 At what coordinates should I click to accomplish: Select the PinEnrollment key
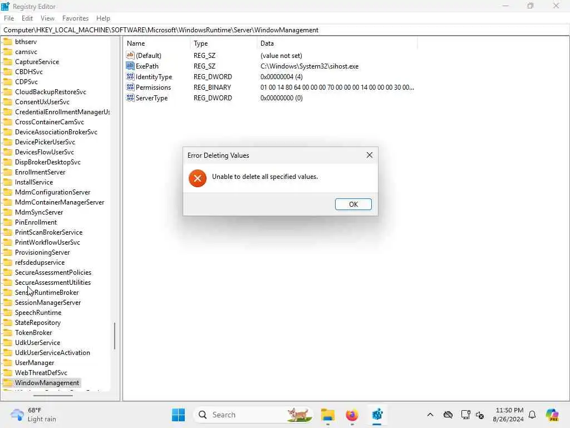point(36,222)
